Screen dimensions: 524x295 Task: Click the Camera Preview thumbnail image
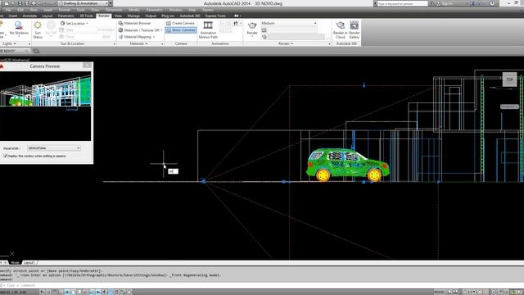tap(46, 106)
